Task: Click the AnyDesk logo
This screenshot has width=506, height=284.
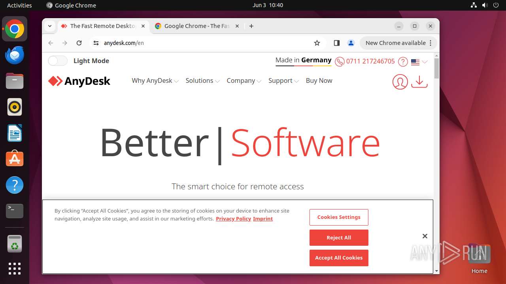Action: pyautogui.click(x=79, y=81)
